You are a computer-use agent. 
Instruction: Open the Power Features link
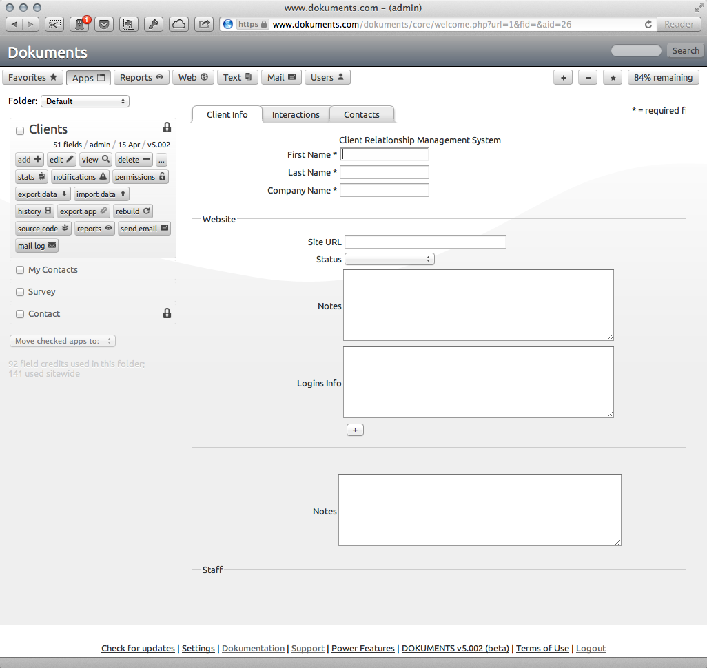(x=363, y=648)
